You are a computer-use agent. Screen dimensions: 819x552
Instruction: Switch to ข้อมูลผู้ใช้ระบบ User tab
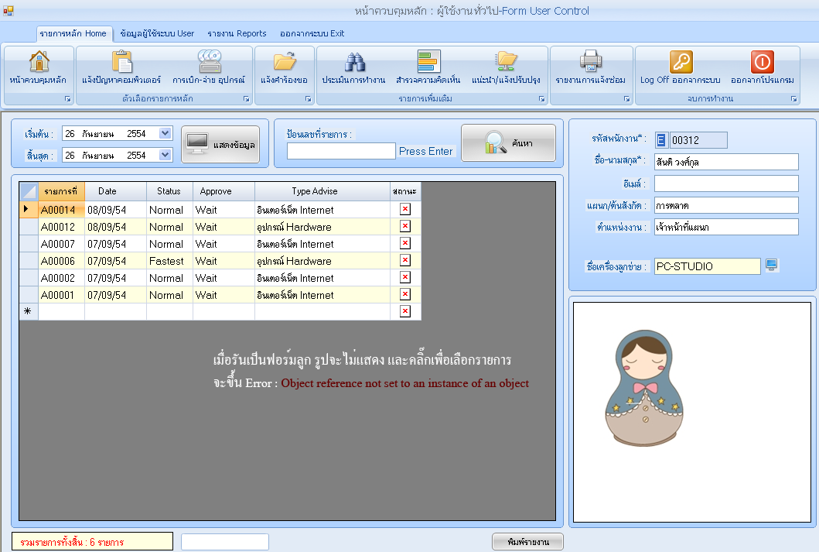(x=157, y=33)
